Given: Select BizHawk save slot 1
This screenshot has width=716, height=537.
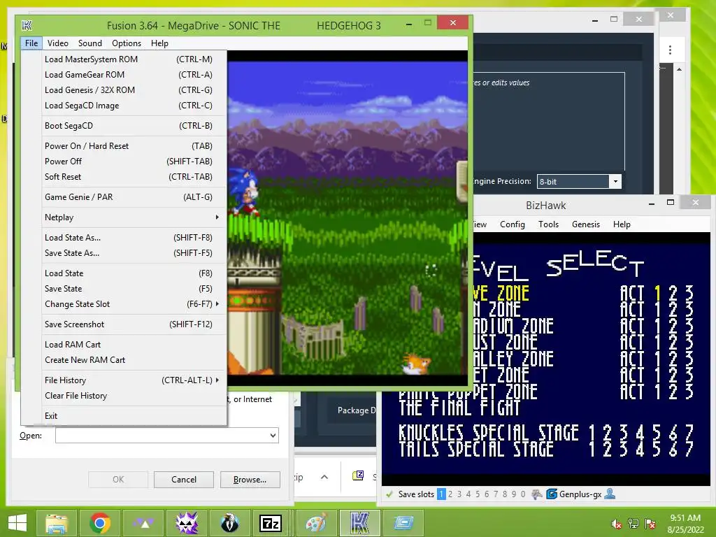Looking at the screenshot, I should (441, 494).
